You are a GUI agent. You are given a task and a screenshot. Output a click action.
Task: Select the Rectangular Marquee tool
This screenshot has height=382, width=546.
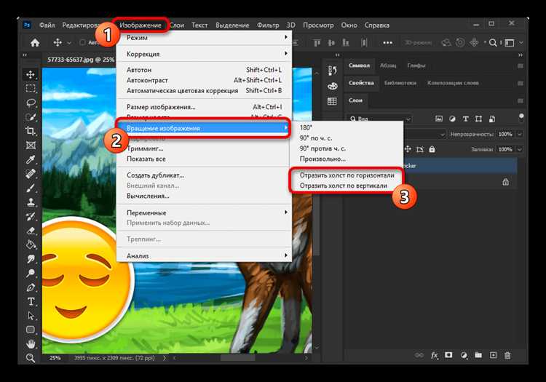click(31, 88)
